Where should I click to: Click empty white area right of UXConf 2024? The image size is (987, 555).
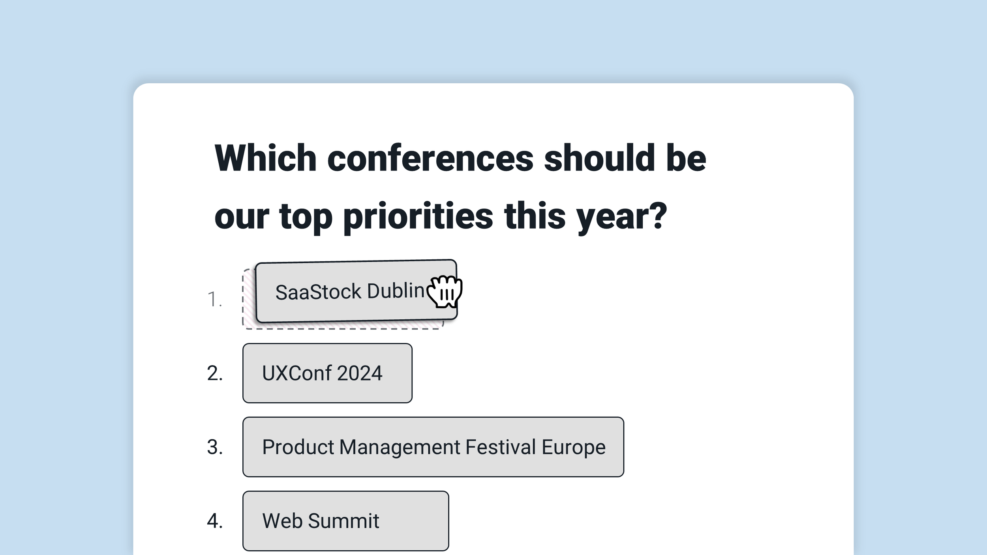click(x=592, y=373)
